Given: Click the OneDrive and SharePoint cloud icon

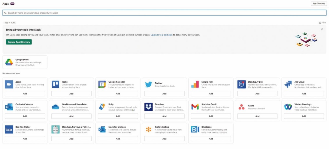Looking at the screenshot, I should coord(56,107).
